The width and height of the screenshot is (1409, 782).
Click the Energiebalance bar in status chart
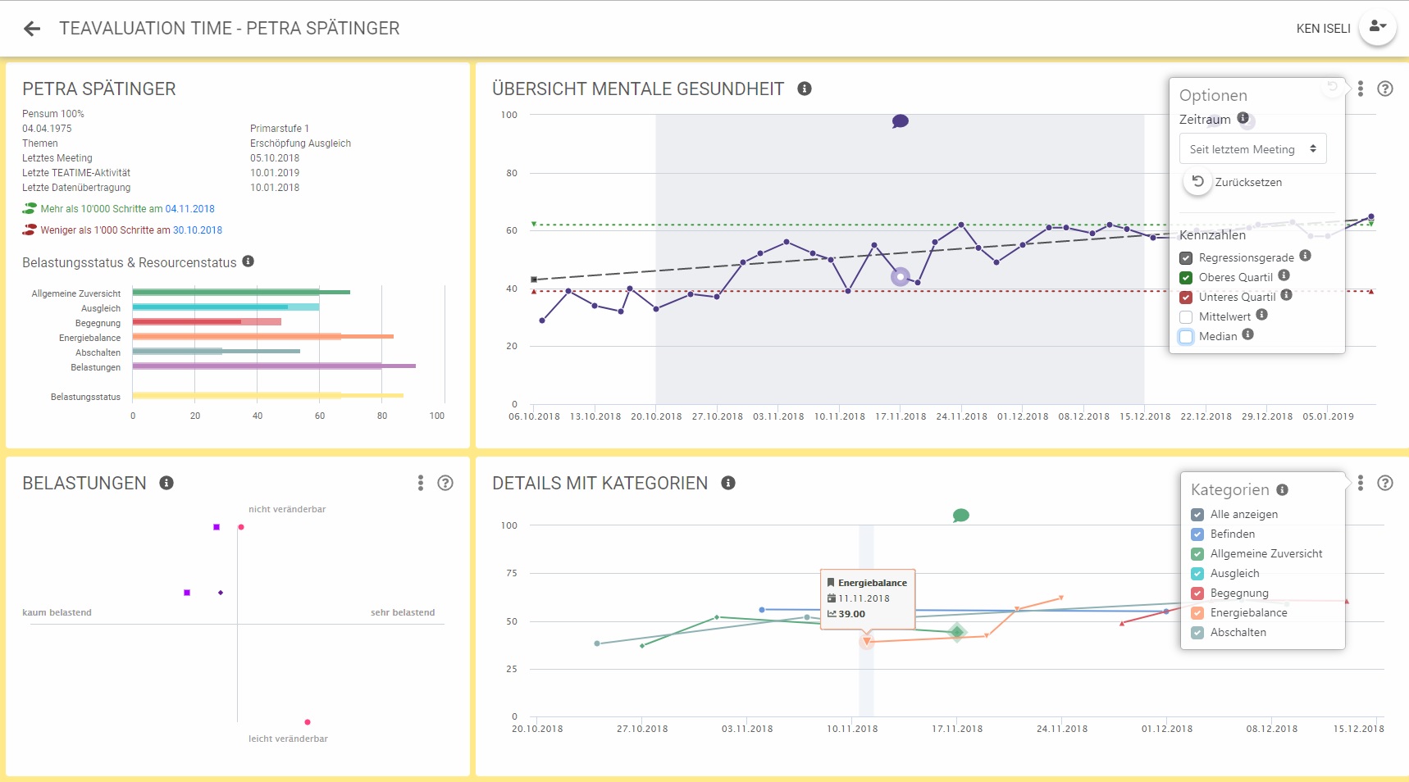click(x=262, y=337)
